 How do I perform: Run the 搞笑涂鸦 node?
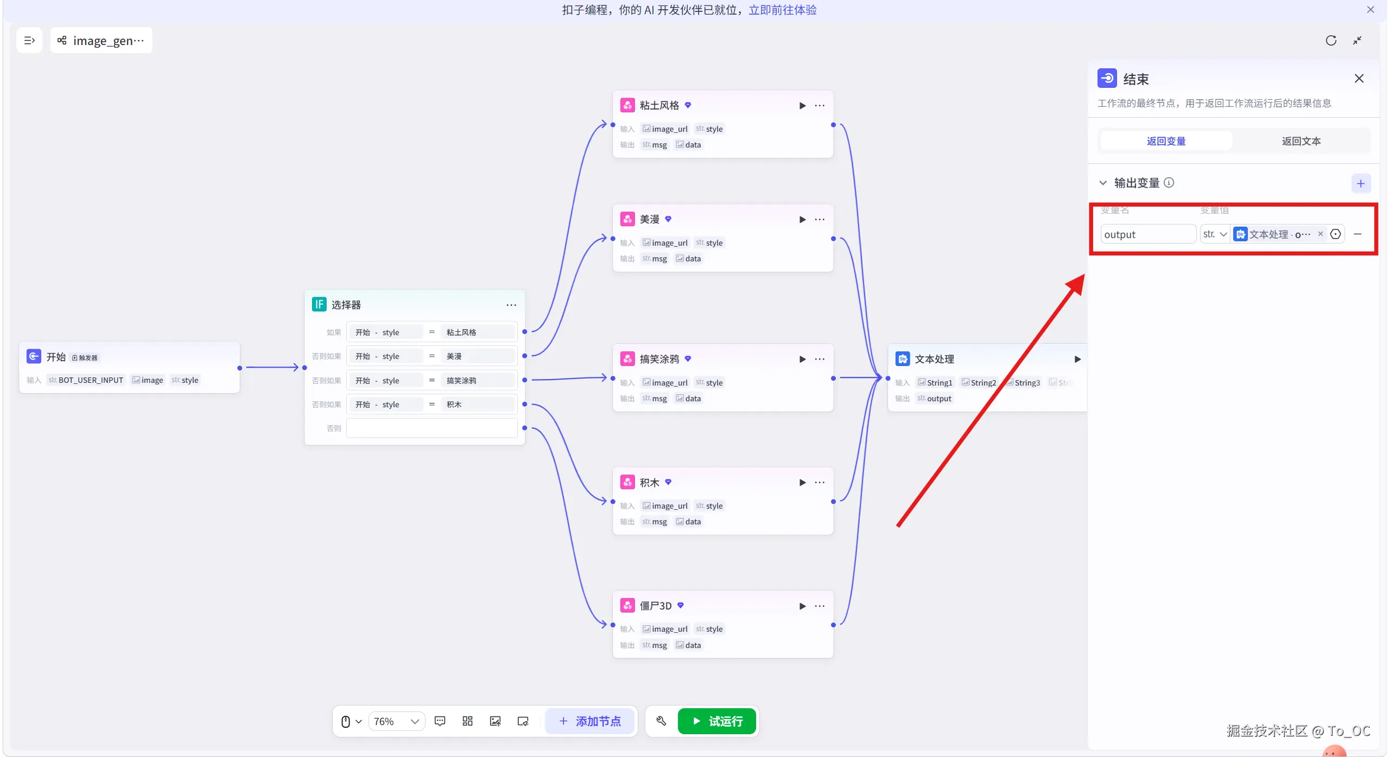click(802, 359)
